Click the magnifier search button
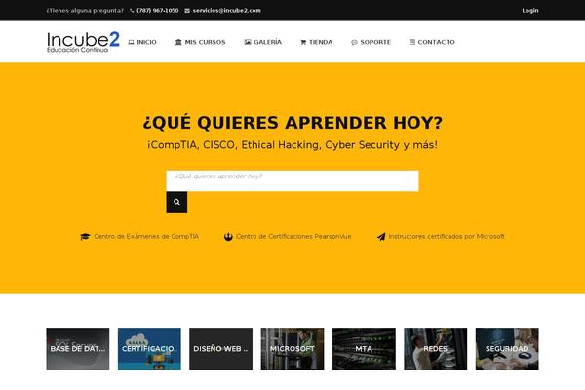Viewport: 585px width, 390px height. pos(176,202)
